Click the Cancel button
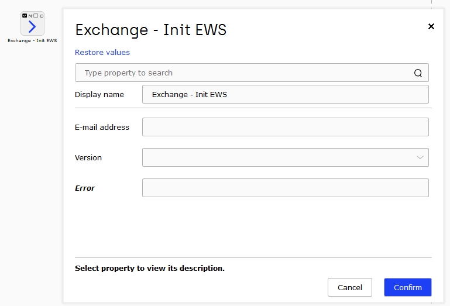This screenshot has height=306, width=450. click(x=350, y=287)
